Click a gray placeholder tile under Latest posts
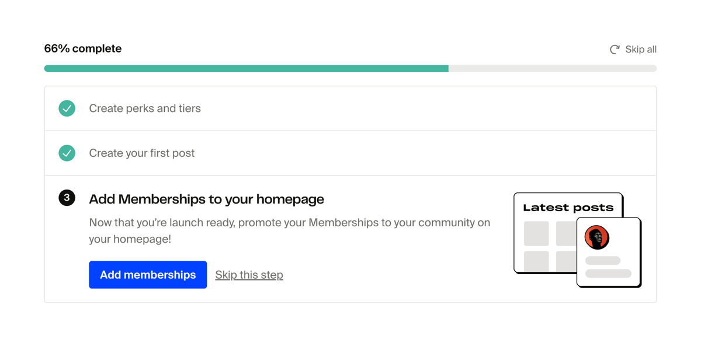Image resolution: width=701 pixels, height=347 pixels. (536, 233)
